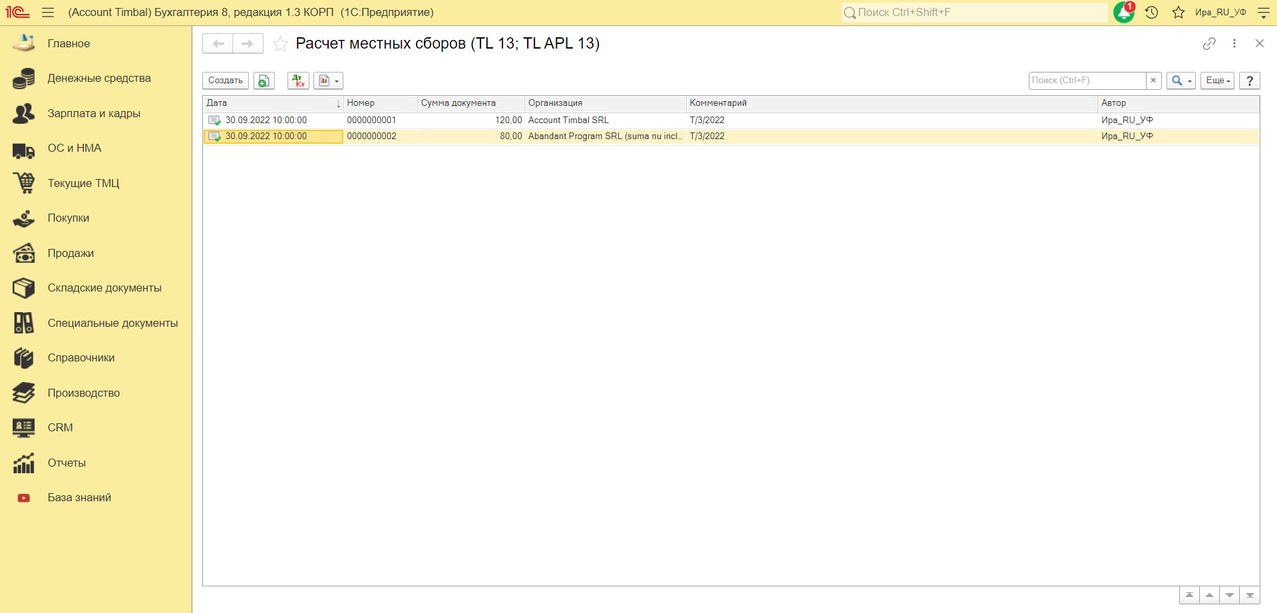The height and width of the screenshot is (613, 1277).
Task: Close the Расчет местных сборов form
Action: pos(1259,43)
